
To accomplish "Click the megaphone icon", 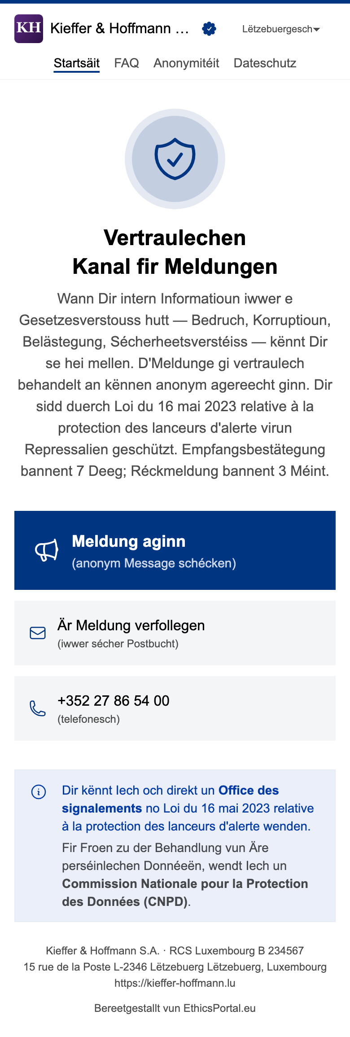I will [x=47, y=550].
